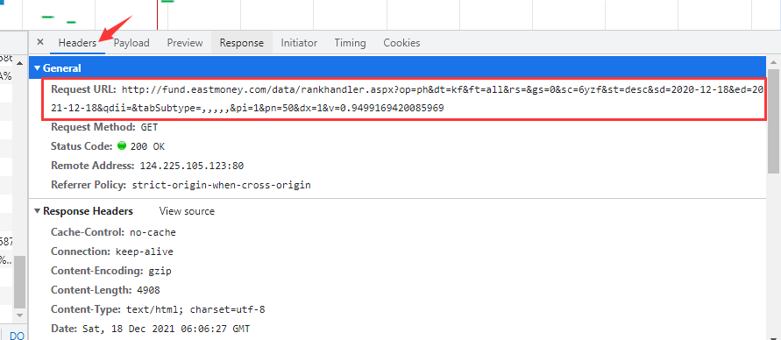Screen dimensions: 781x340
Task: Switch to the Headers tab
Action: tap(77, 43)
